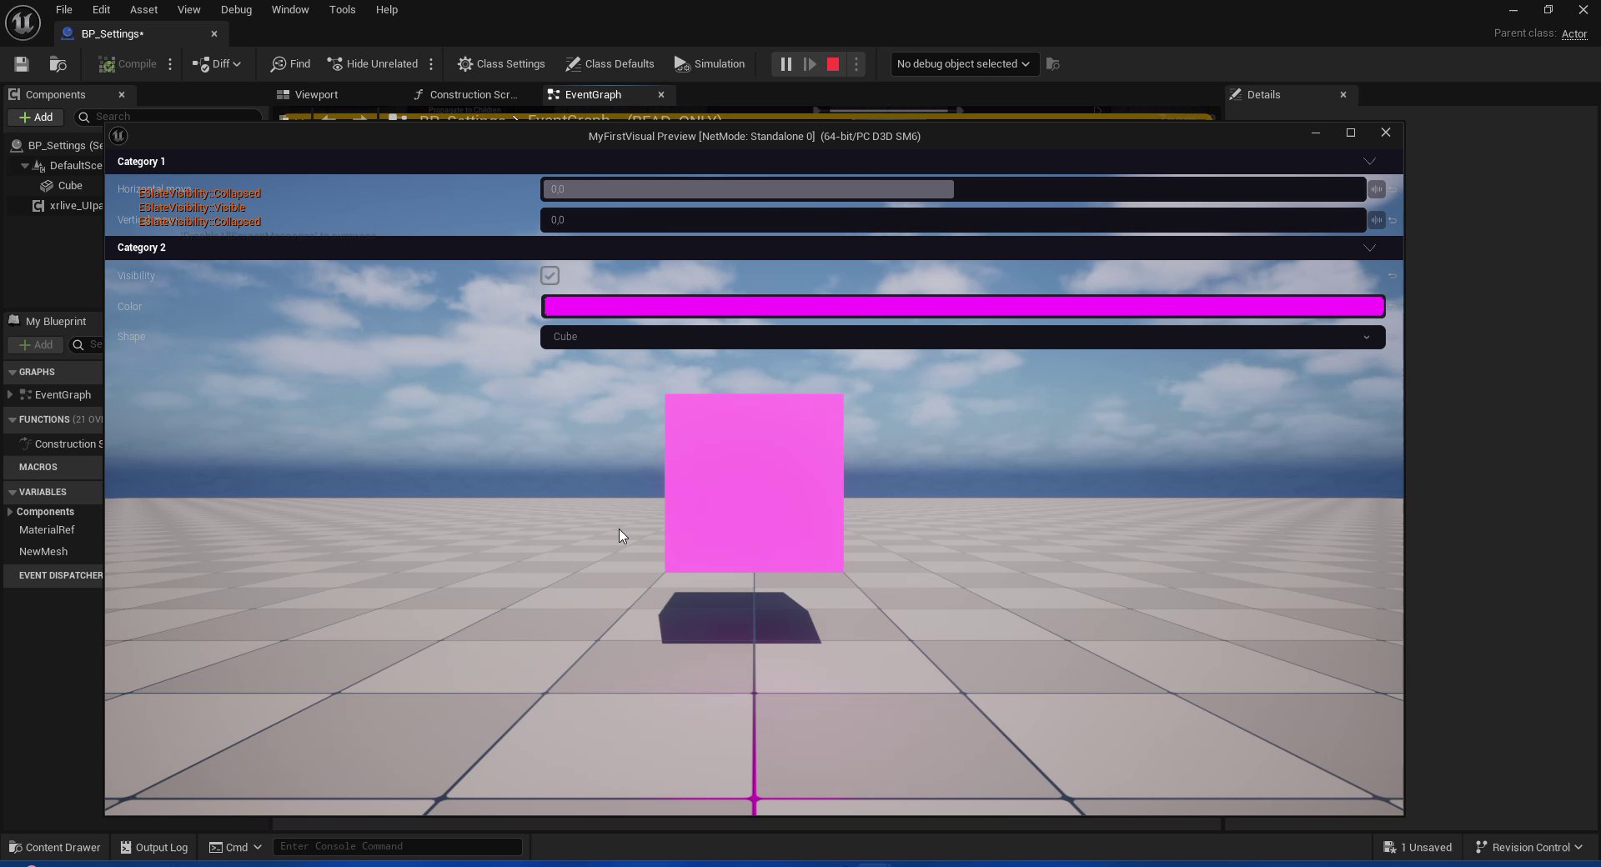Open the Debug menu
The width and height of the screenshot is (1601, 867).
236,10
